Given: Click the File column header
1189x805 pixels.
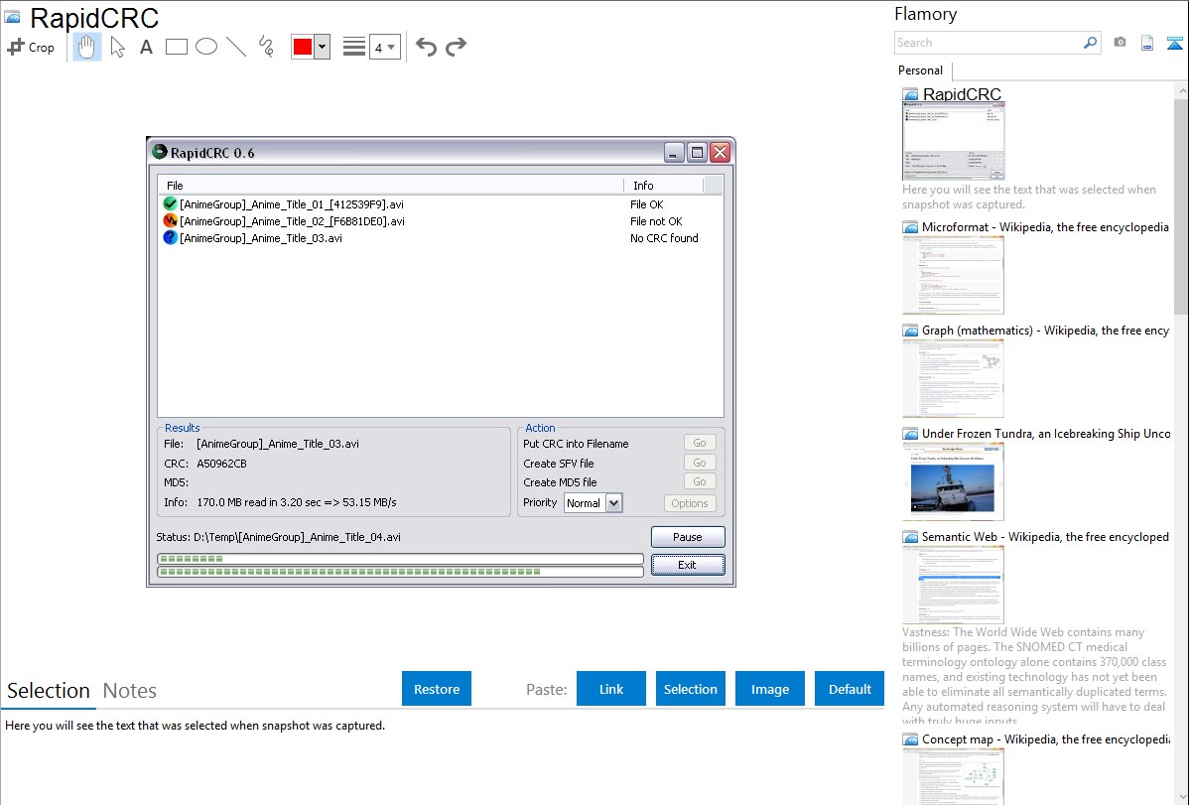Looking at the screenshot, I should (390, 186).
